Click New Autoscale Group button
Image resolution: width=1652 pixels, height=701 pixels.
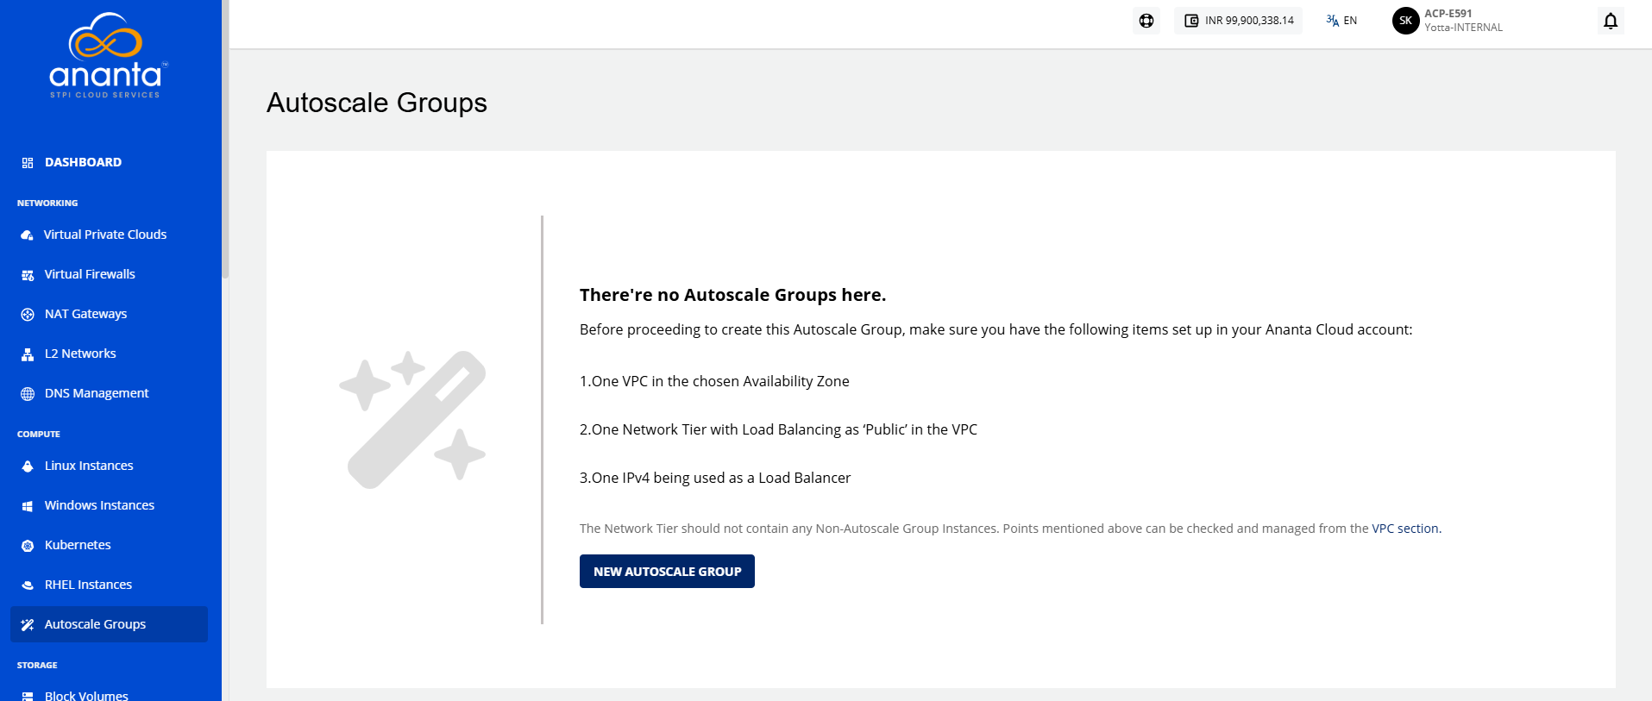pos(667,572)
